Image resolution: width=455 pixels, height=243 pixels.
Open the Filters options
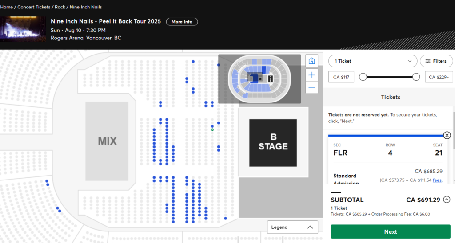[x=436, y=61]
